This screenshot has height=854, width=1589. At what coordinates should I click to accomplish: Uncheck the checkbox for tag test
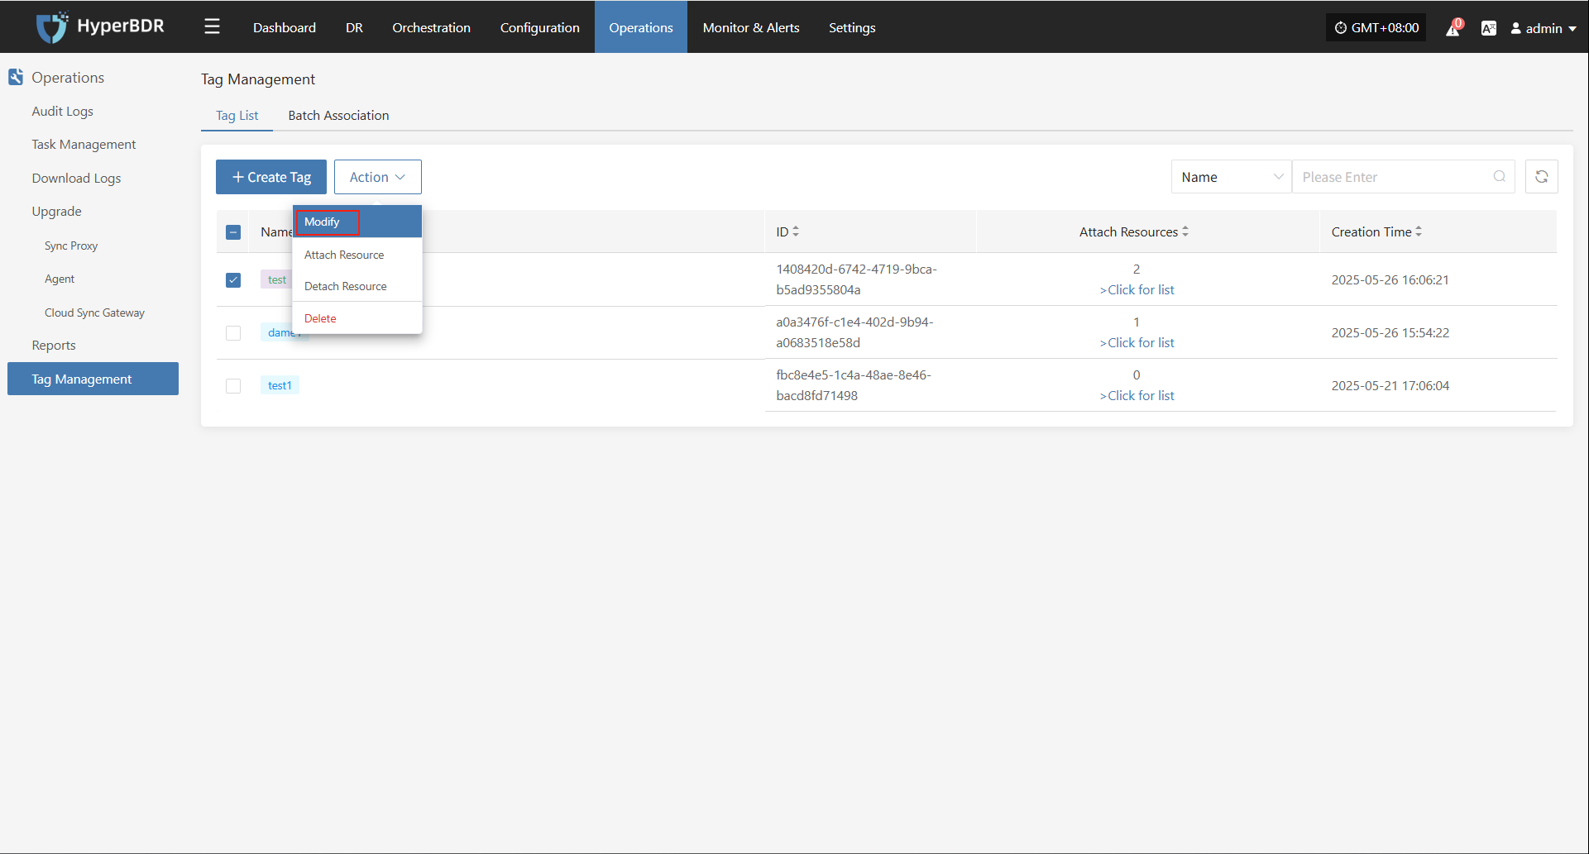click(233, 280)
